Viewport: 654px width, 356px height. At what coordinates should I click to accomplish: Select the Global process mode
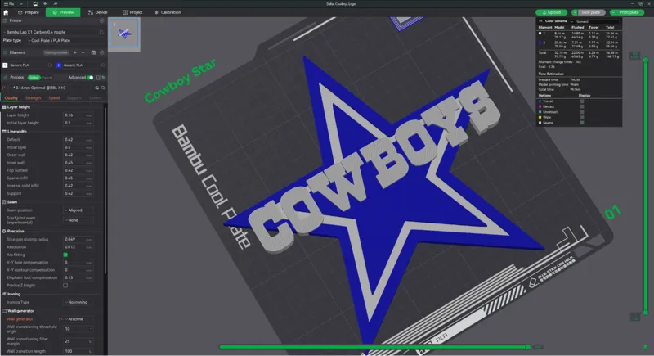(34, 78)
